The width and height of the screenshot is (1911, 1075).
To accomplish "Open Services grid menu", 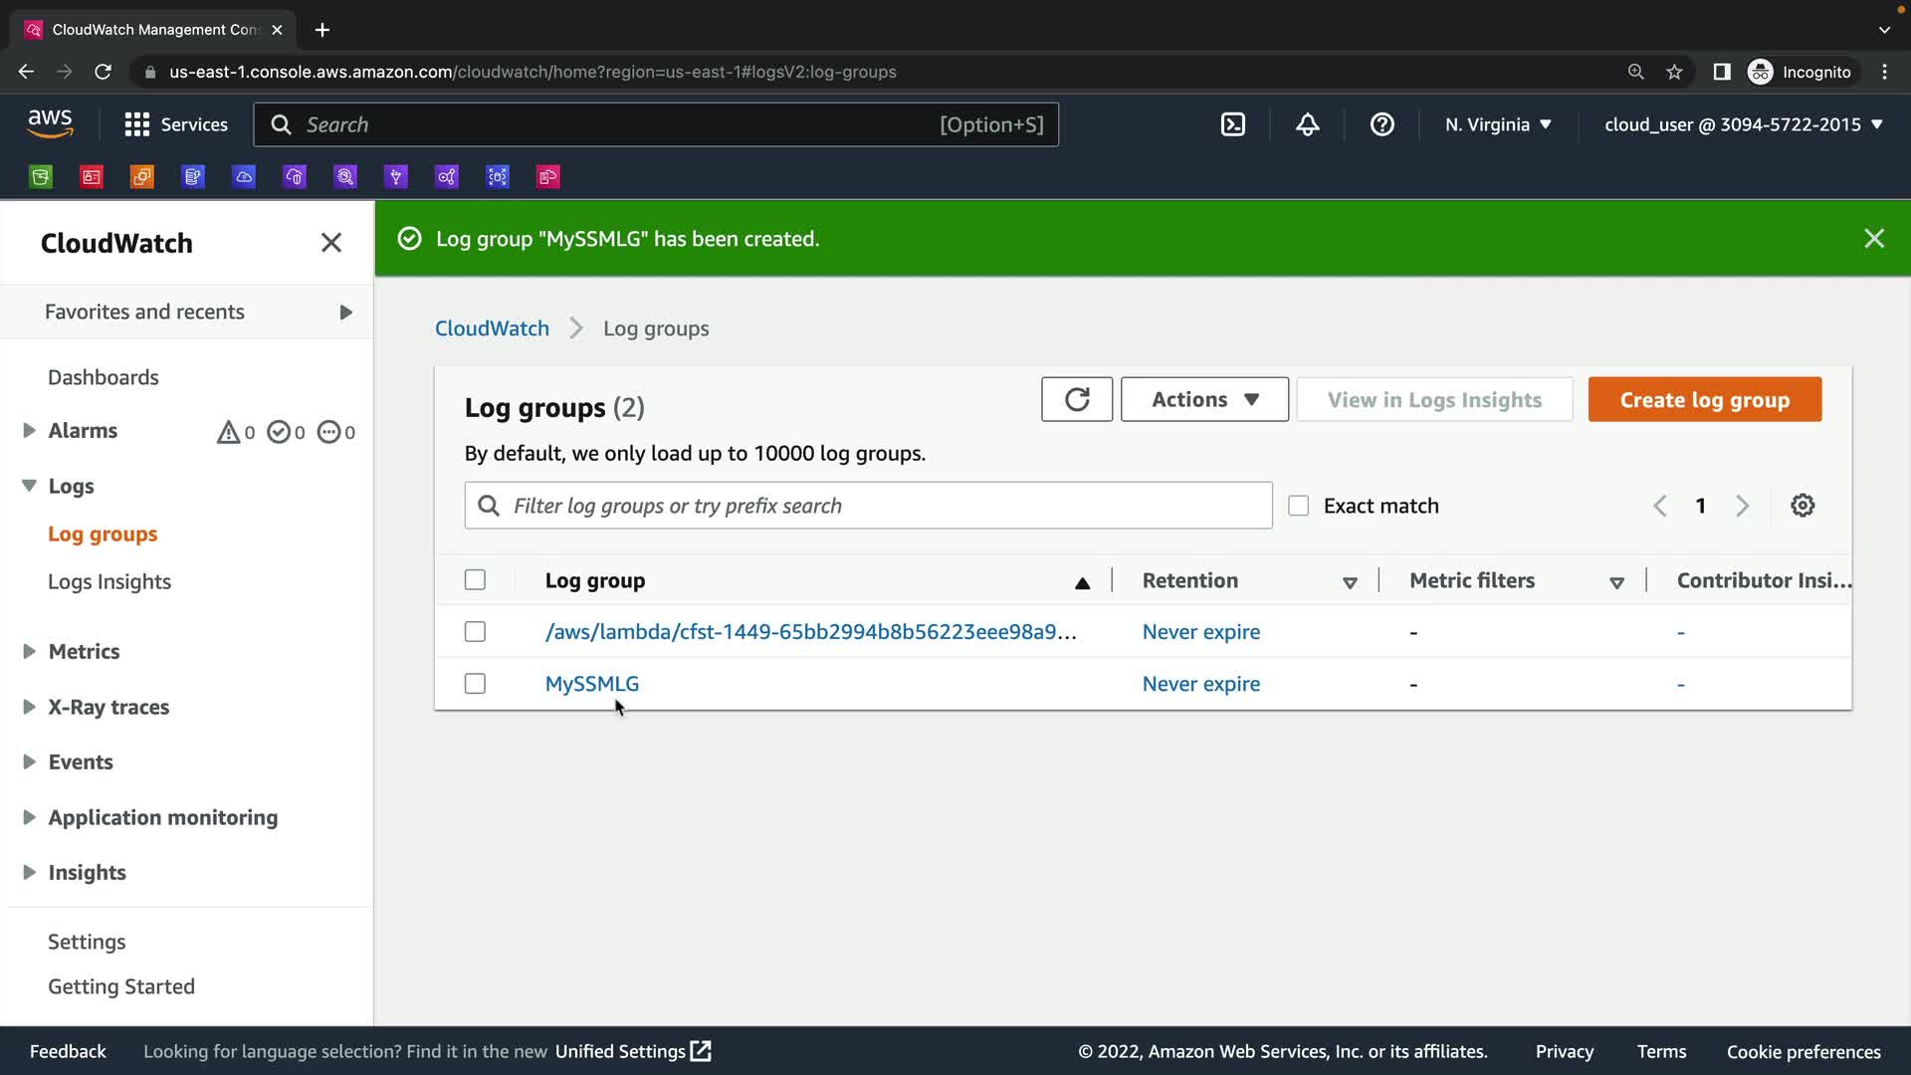I will [176, 124].
